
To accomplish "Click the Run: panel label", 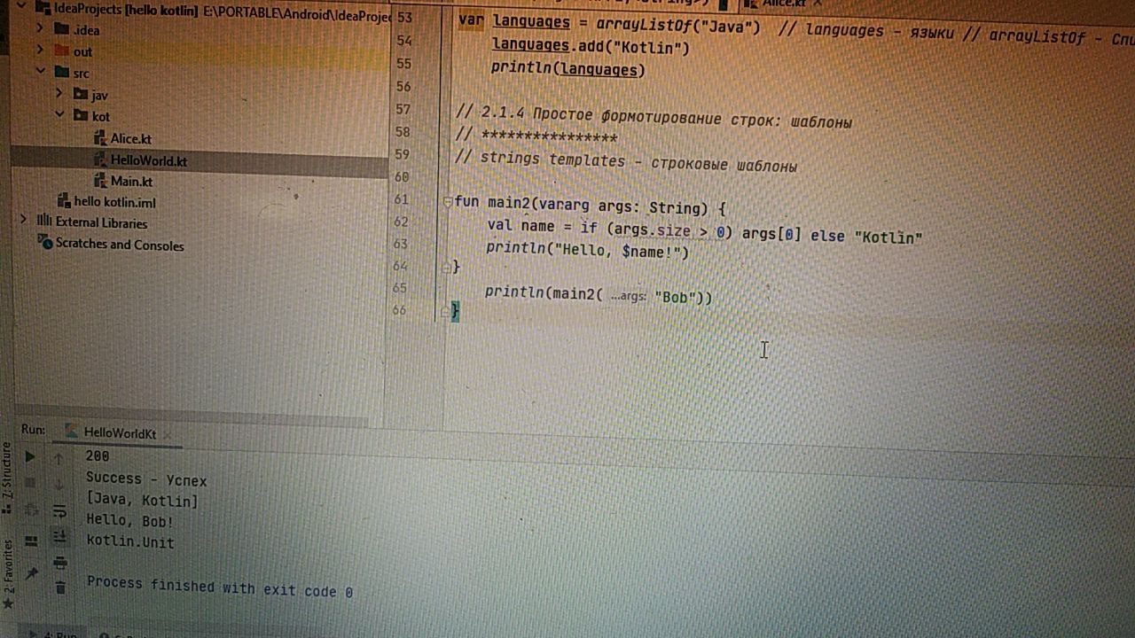I will coord(33,429).
